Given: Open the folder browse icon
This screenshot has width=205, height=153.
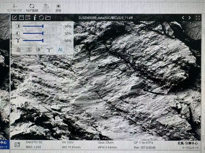Looking at the screenshot, I should coord(48,18).
